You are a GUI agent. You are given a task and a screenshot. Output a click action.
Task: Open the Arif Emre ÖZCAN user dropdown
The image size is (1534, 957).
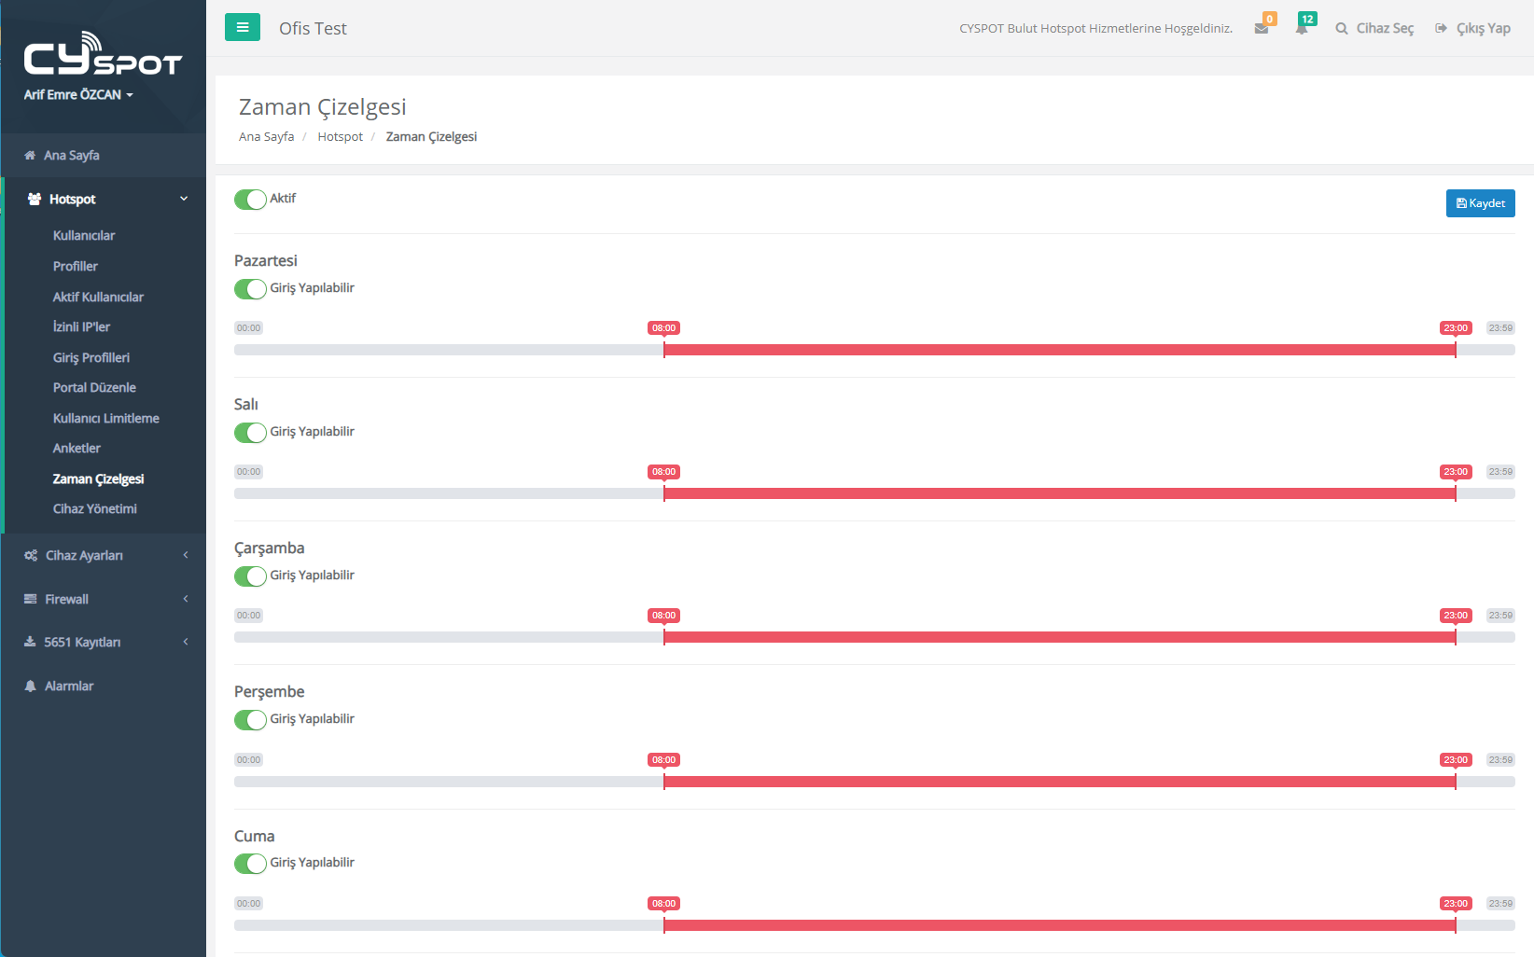coord(78,95)
